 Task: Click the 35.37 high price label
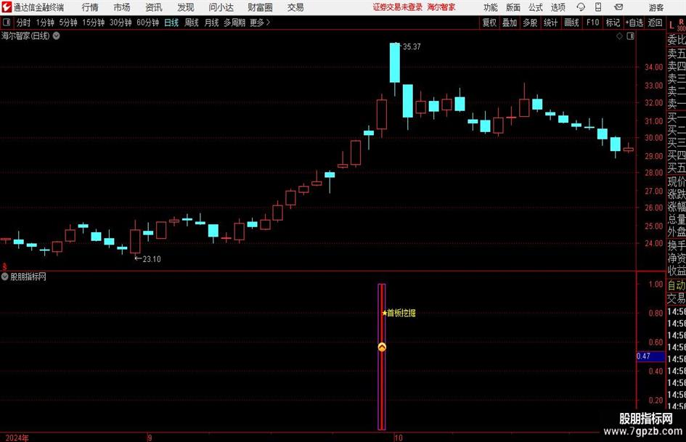tap(412, 47)
